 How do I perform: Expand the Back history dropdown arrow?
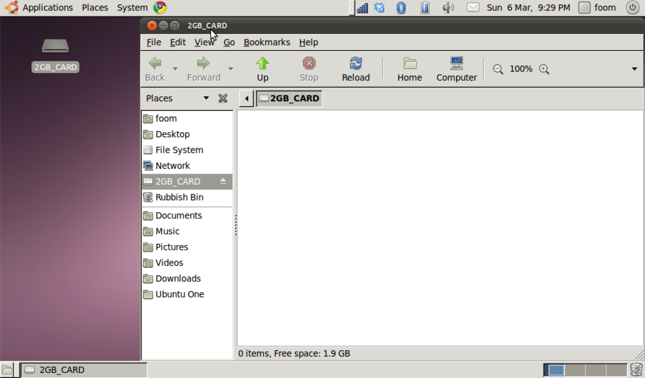coord(175,69)
